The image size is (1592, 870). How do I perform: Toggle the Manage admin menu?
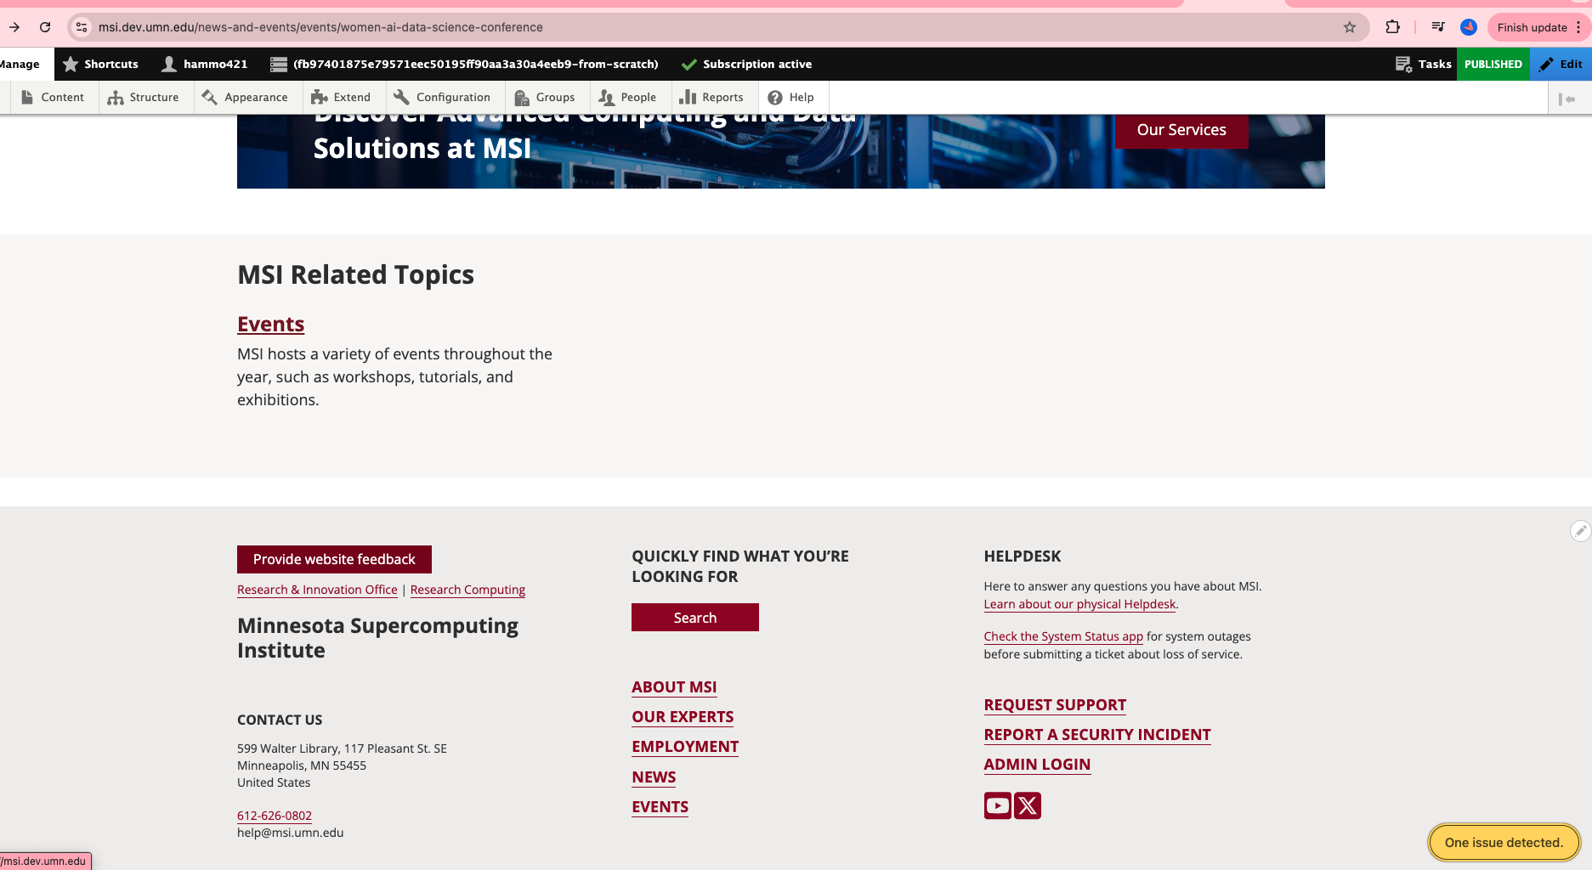[x=20, y=65]
